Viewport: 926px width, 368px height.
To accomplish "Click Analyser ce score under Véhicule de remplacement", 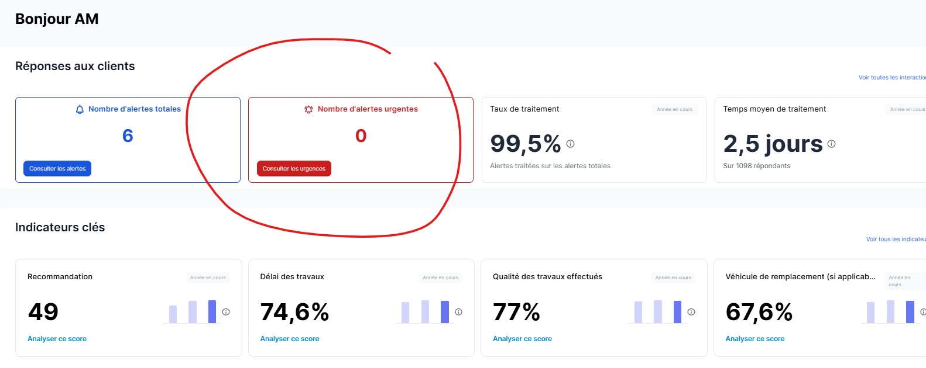I will pos(754,339).
